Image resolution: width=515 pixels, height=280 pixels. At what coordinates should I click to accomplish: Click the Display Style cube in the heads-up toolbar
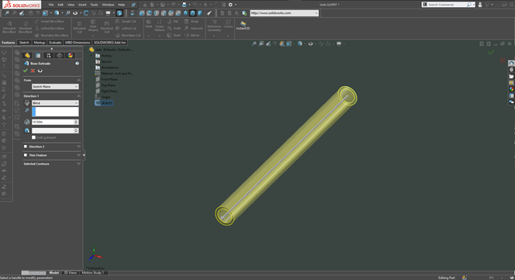(299, 43)
